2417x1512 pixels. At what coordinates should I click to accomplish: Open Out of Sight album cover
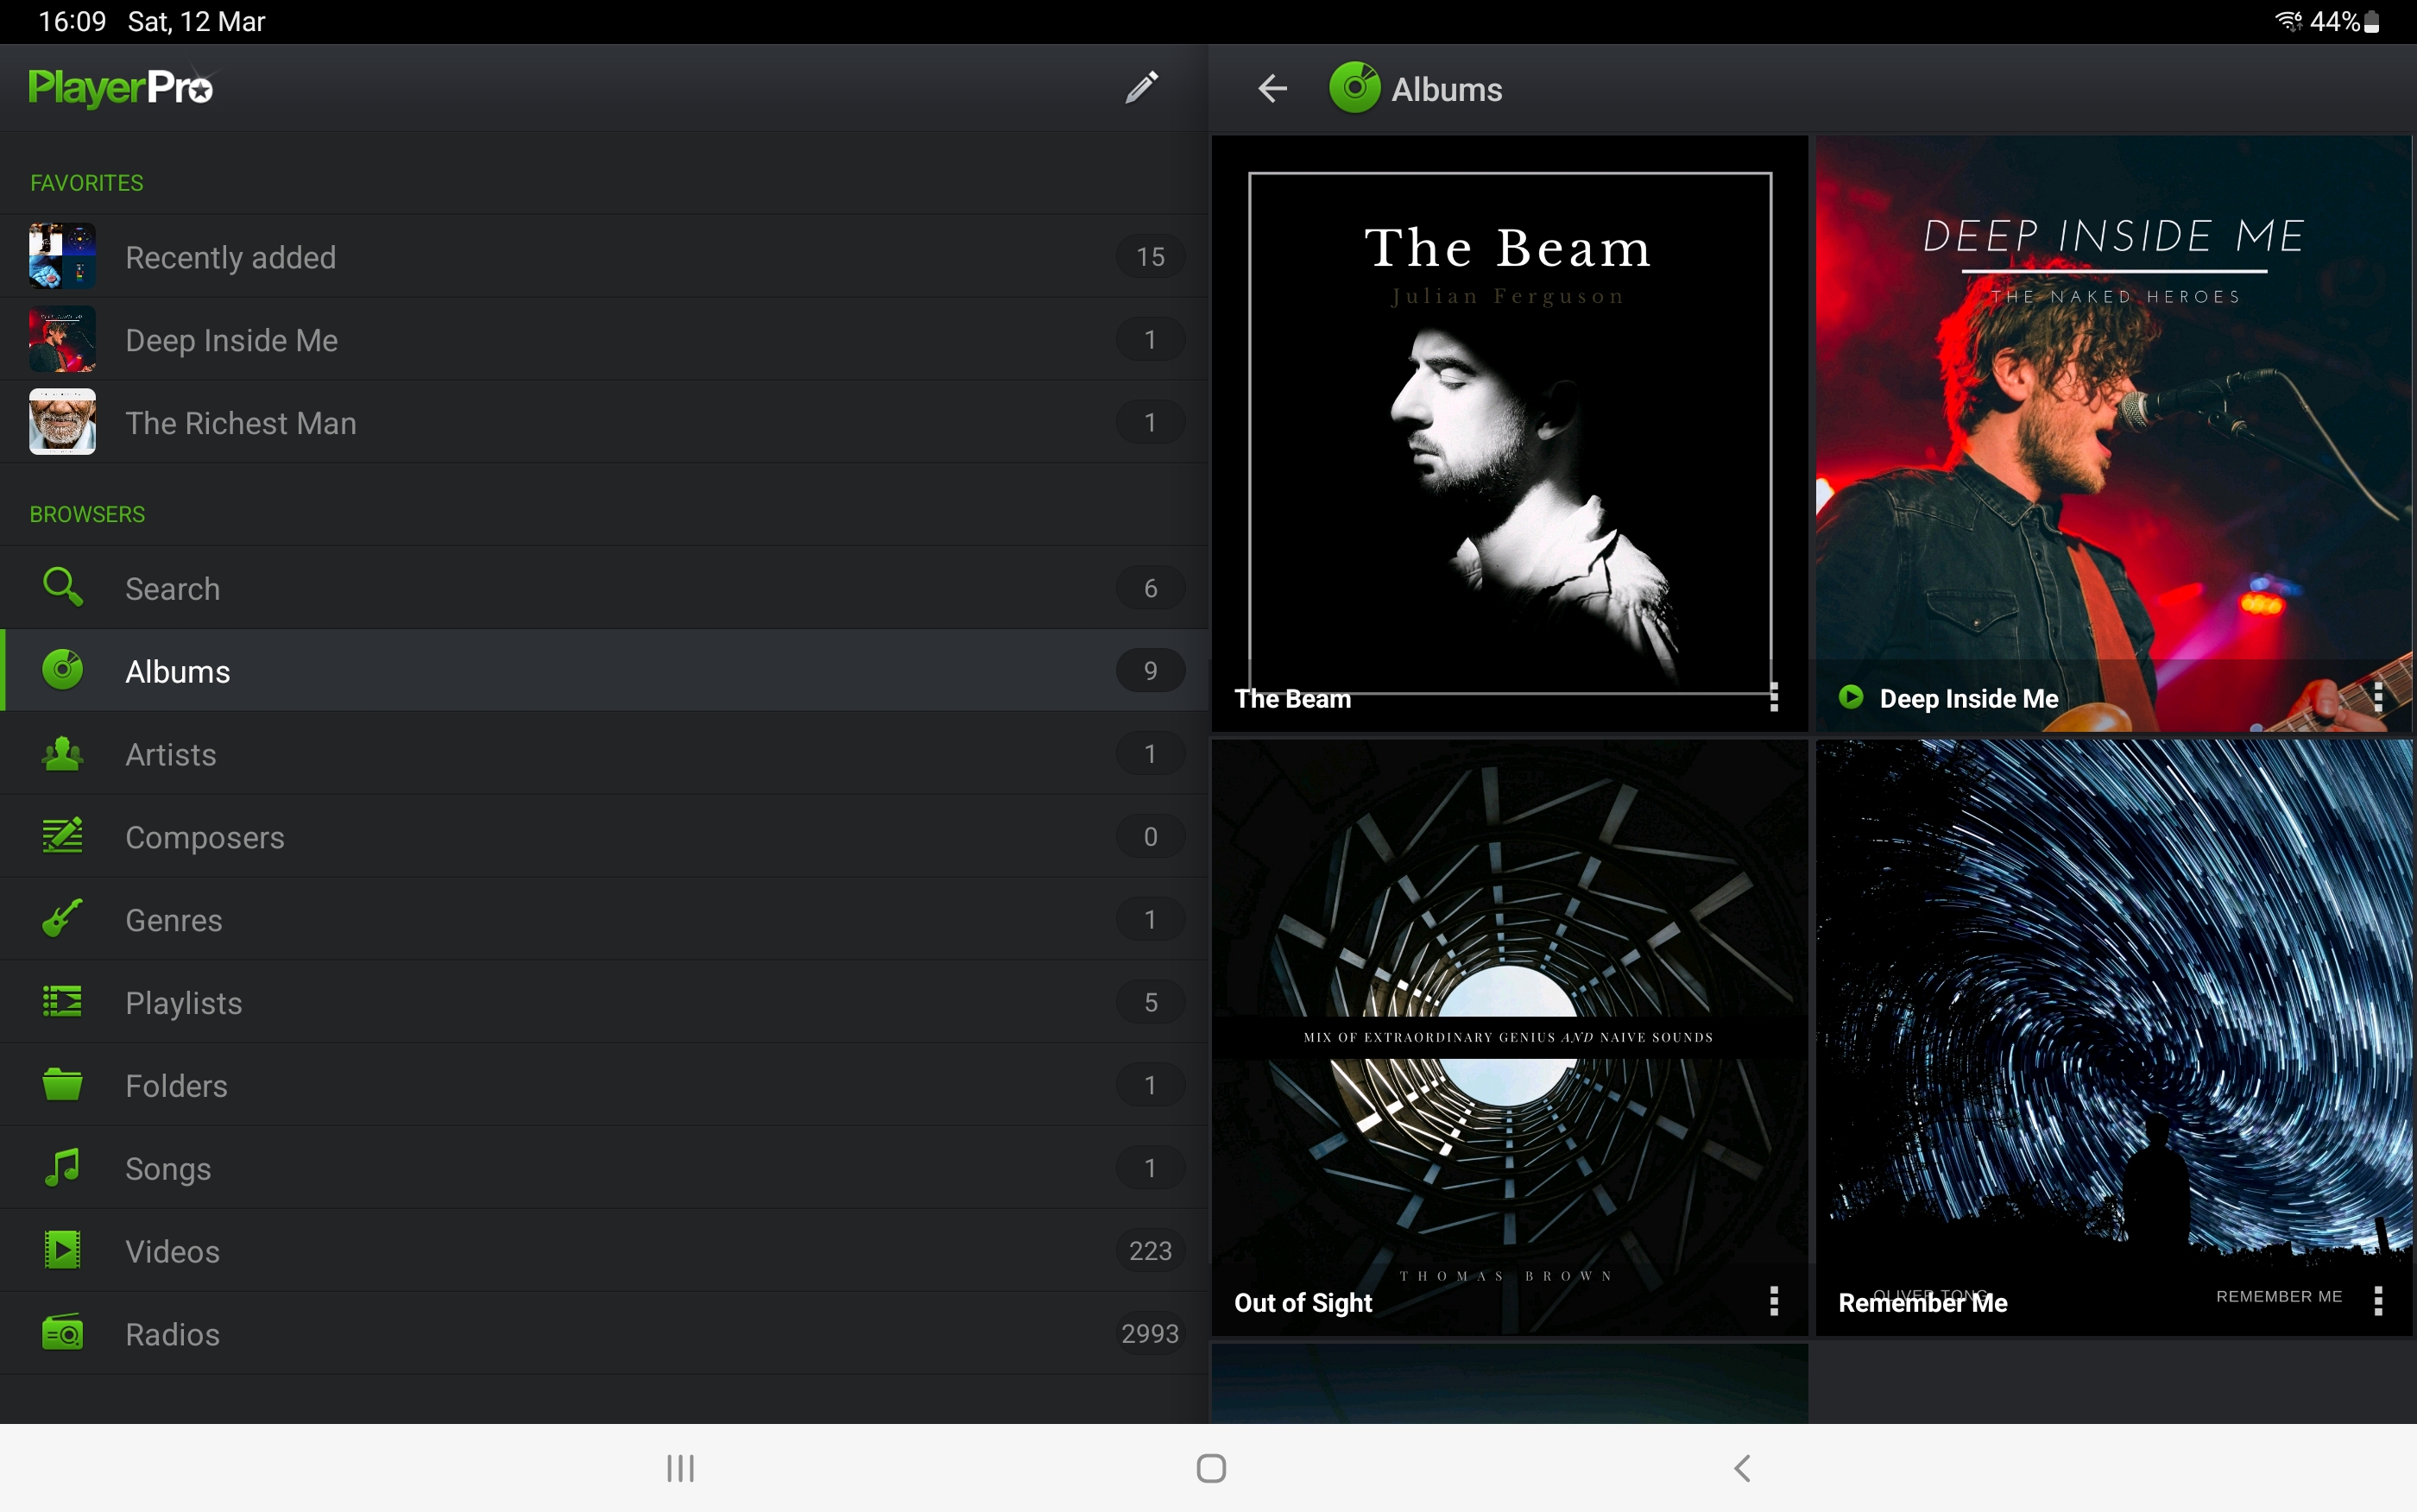[1509, 1037]
